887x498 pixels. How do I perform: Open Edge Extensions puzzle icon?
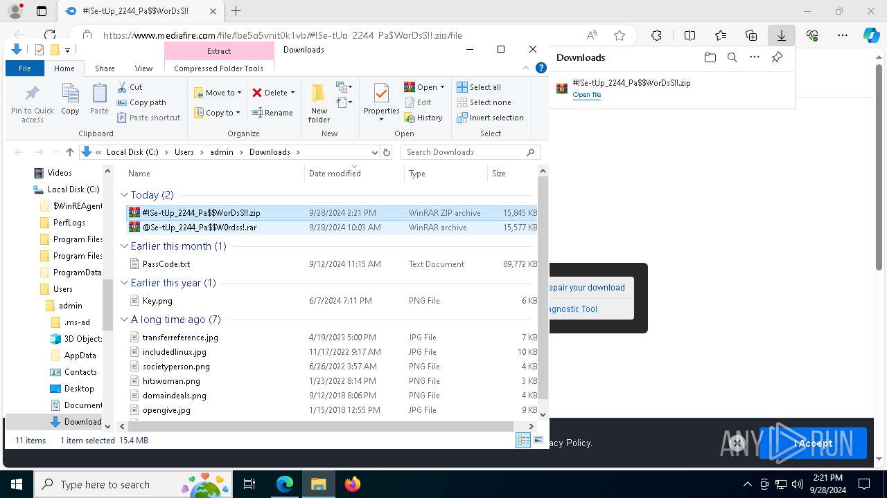click(x=656, y=35)
